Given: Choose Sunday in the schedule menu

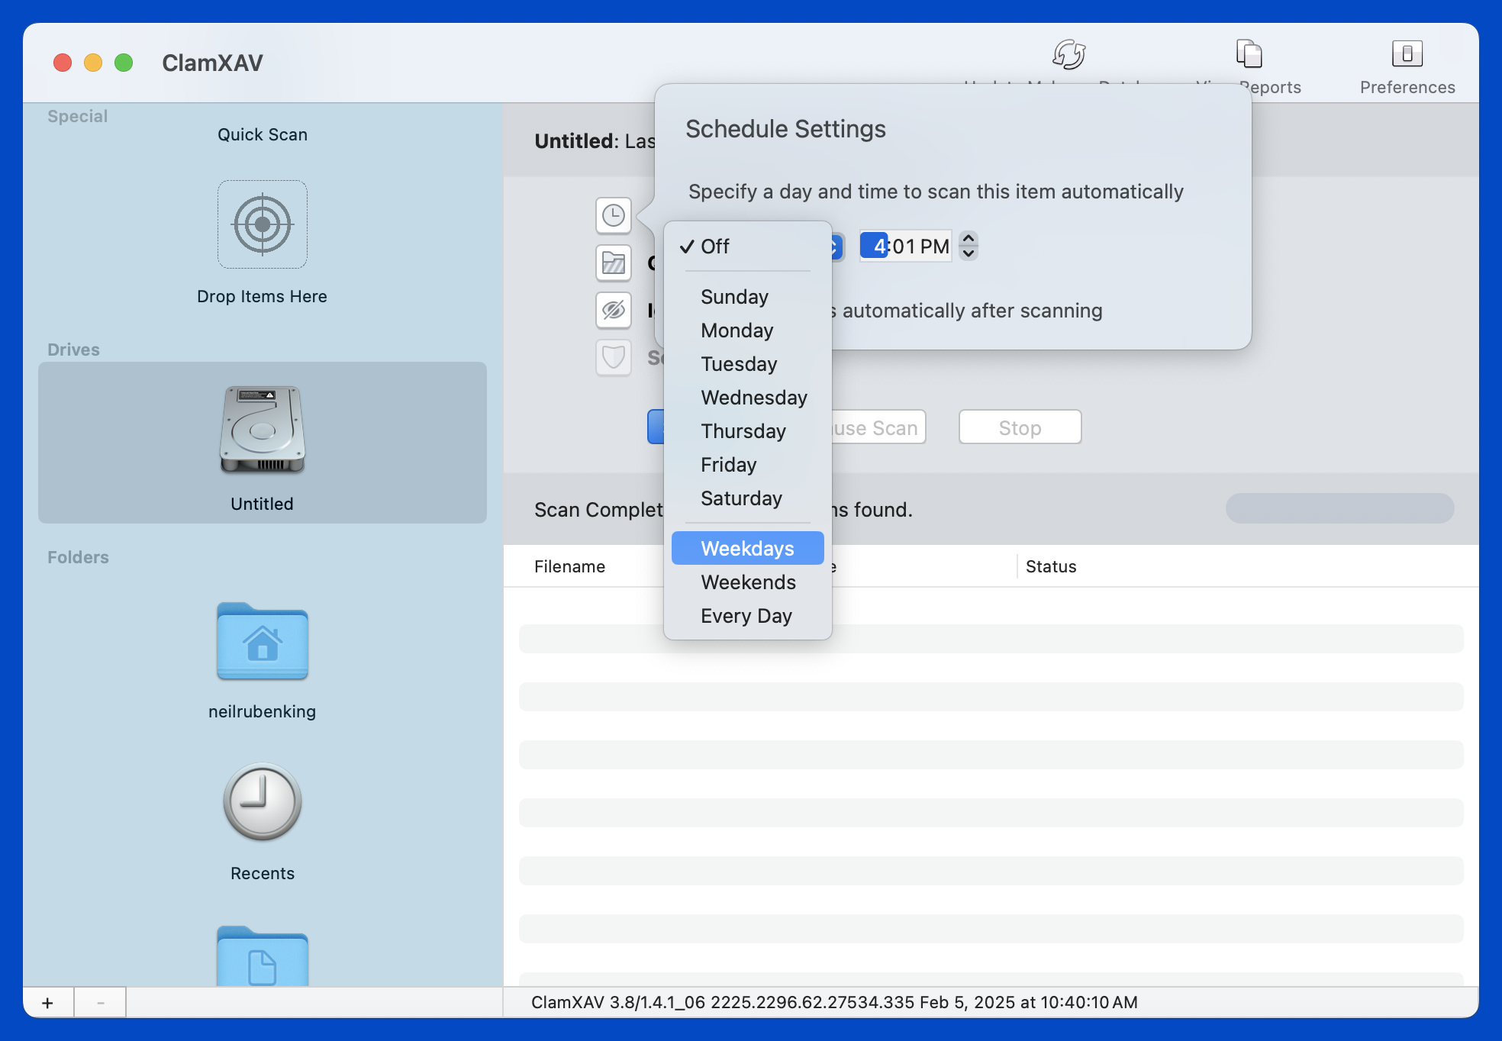Looking at the screenshot, I should click(x=748, y=297).
